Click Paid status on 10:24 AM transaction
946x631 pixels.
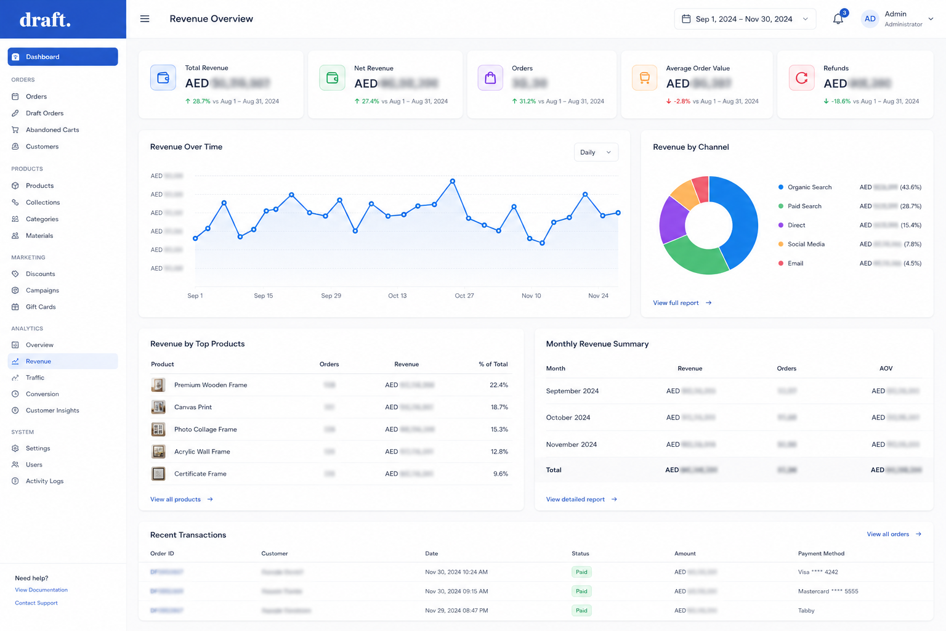point(581,572)
